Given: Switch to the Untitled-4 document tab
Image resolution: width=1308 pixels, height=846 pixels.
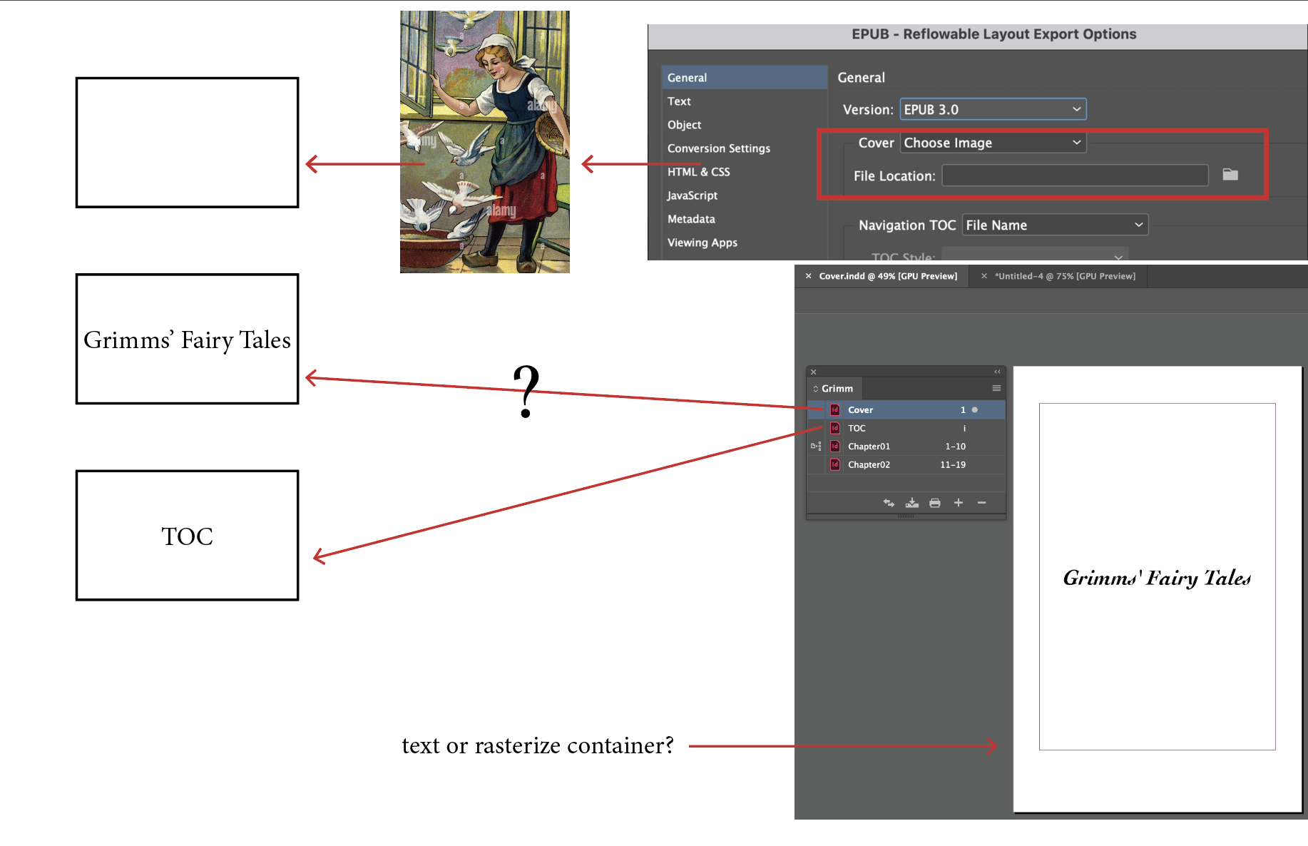Looking at the screenshot, I should click(x=1064, y=276).
